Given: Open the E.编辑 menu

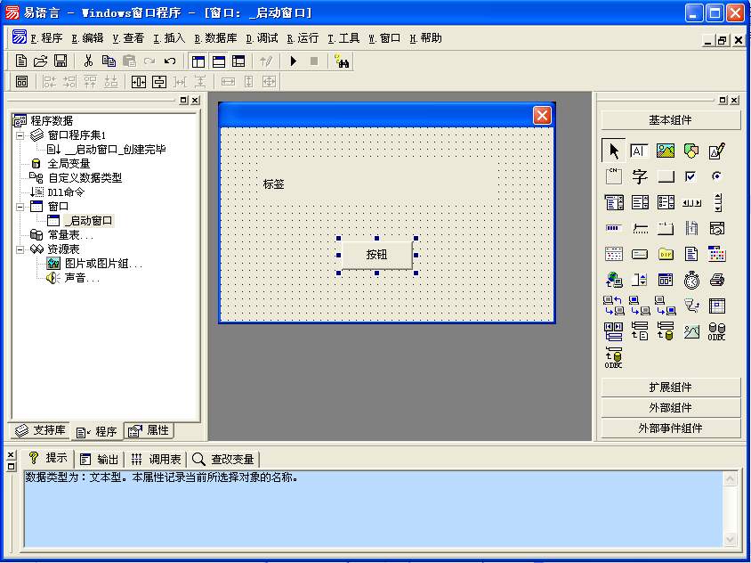Looking at the screenshot, I should click(x=87, y=38).
